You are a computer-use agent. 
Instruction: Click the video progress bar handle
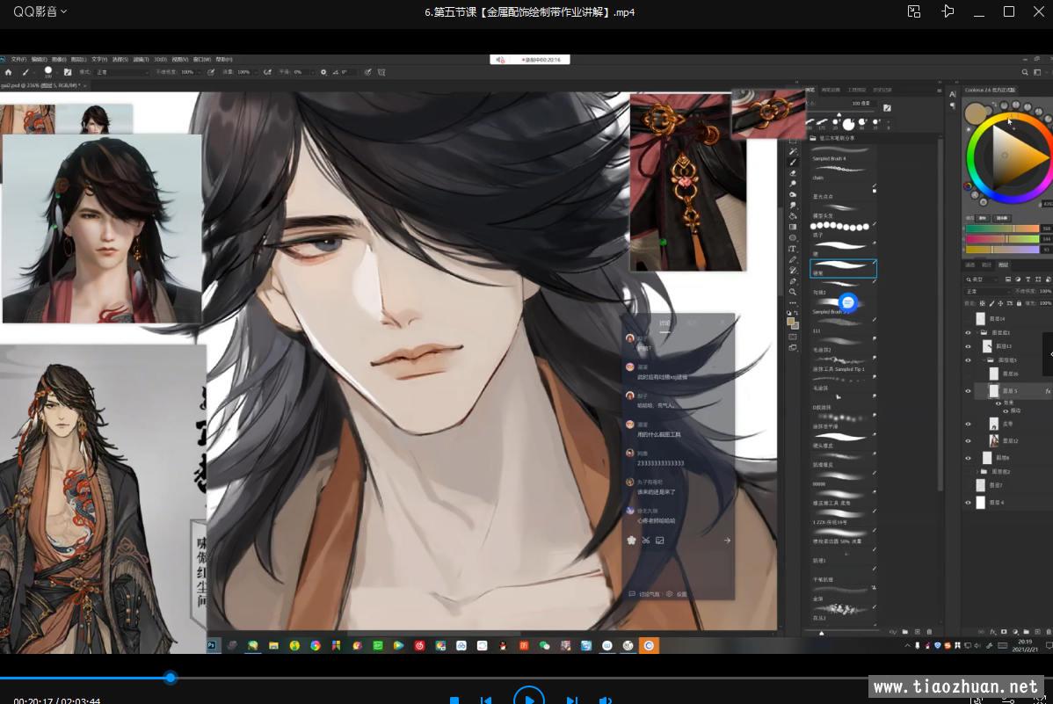171,678
